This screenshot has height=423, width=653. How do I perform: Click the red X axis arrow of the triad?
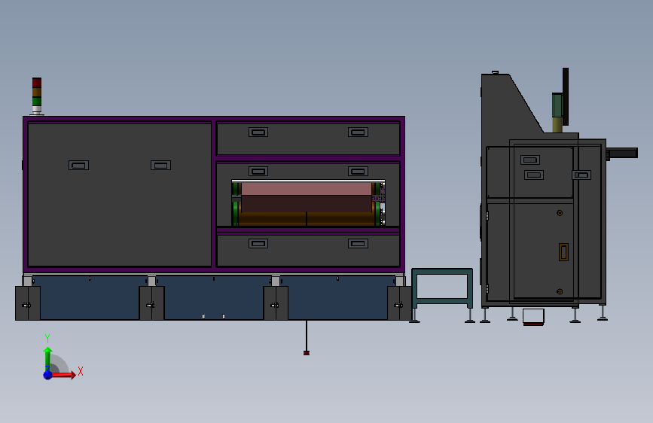(63, 375)
